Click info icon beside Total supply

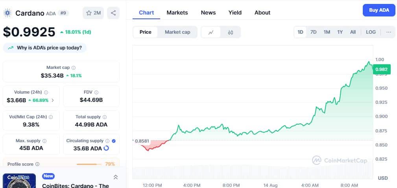point(105,117)
